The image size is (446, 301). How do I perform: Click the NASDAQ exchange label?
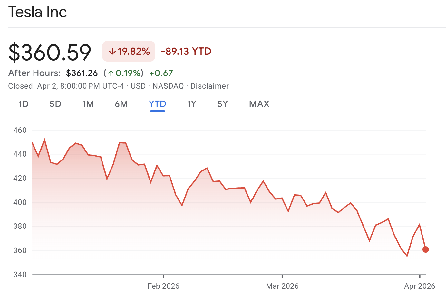168,86
